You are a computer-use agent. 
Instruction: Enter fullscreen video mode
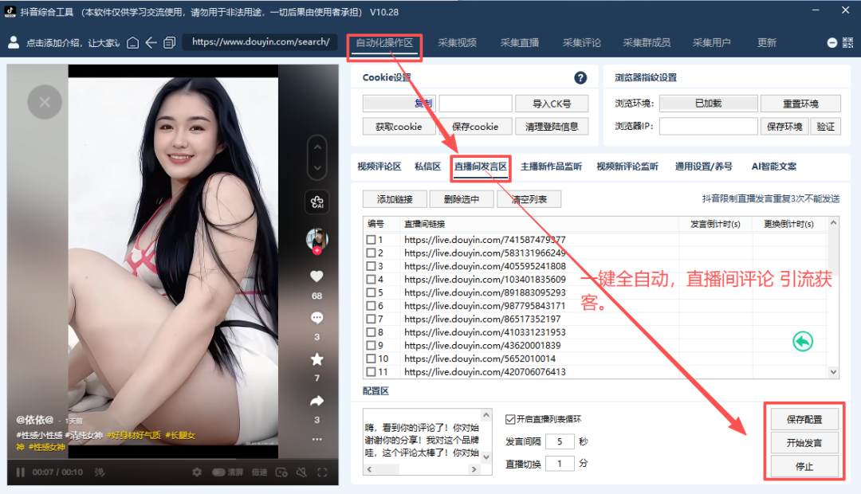(322, 472)
